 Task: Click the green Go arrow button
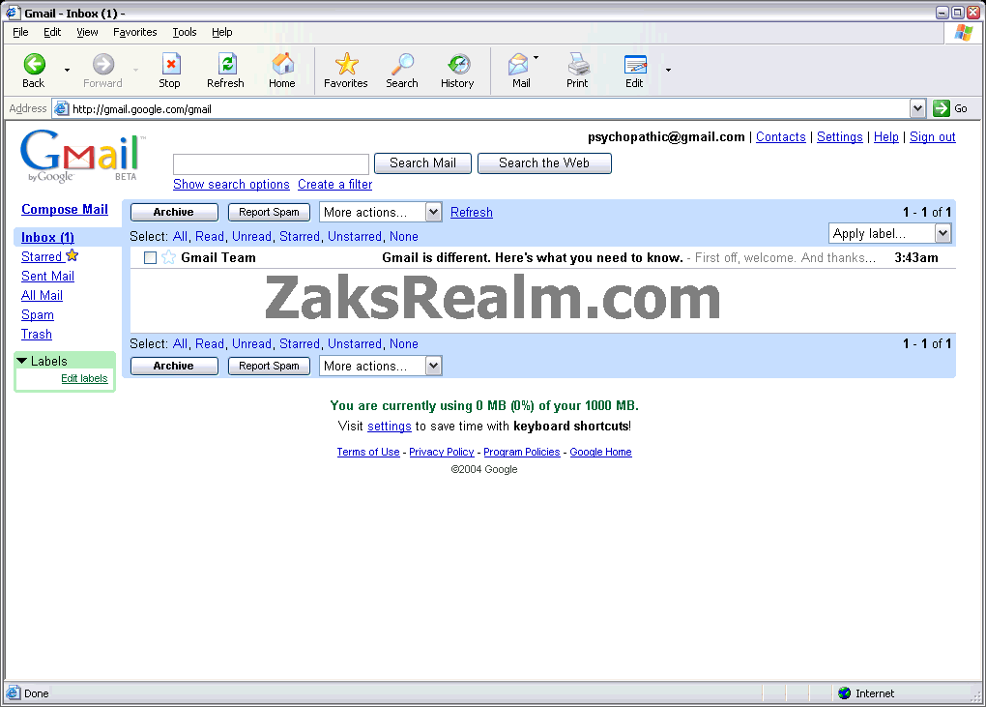pyautogui.click(x=942, y=108)
